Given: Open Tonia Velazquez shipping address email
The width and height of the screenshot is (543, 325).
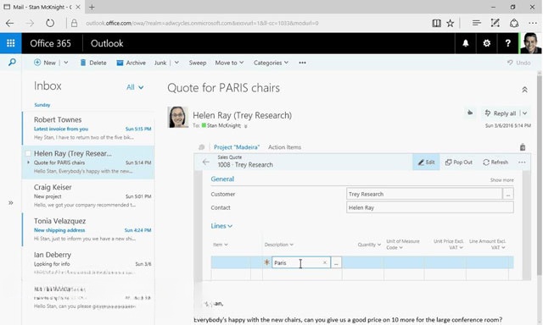Looking at the screenshot, I should pyautogui.click(x=88, y=229).
